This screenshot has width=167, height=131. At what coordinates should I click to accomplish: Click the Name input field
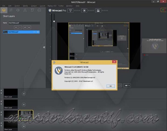pos(24,23)
